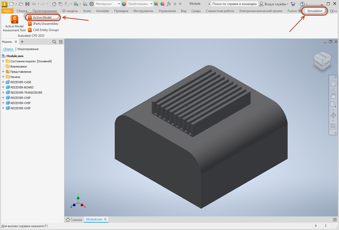Close the Модель browser tab
The image size is (339, 230).
16,42
